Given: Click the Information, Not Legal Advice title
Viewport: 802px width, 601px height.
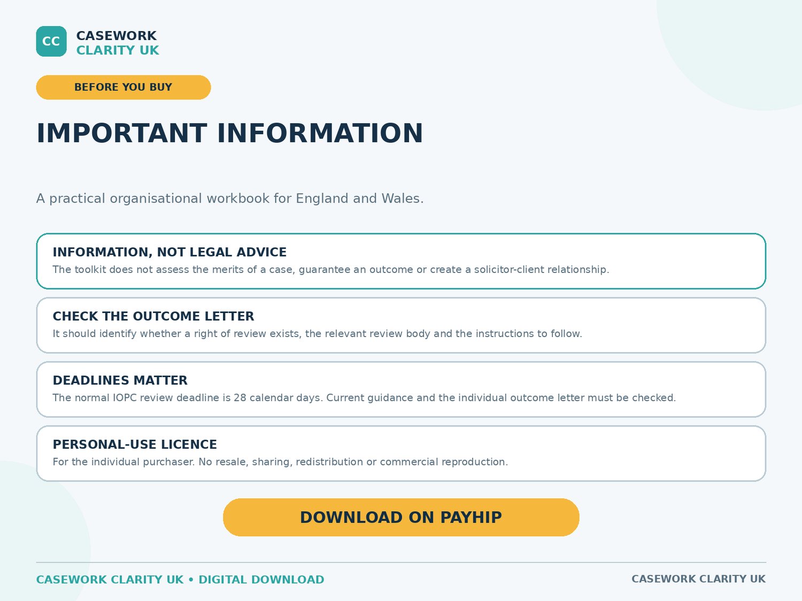Looking at the screenshot, I should (169, 252).
